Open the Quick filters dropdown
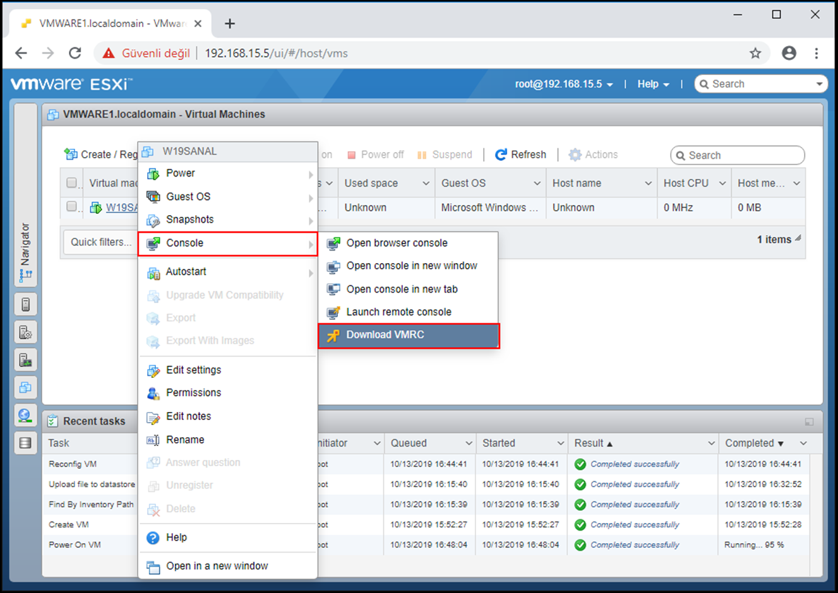 100,242
